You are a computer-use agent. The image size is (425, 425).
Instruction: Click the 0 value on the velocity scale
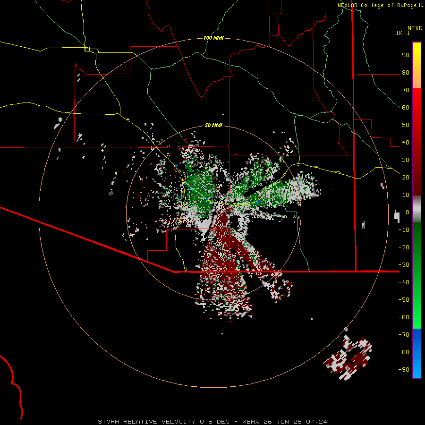408,212
